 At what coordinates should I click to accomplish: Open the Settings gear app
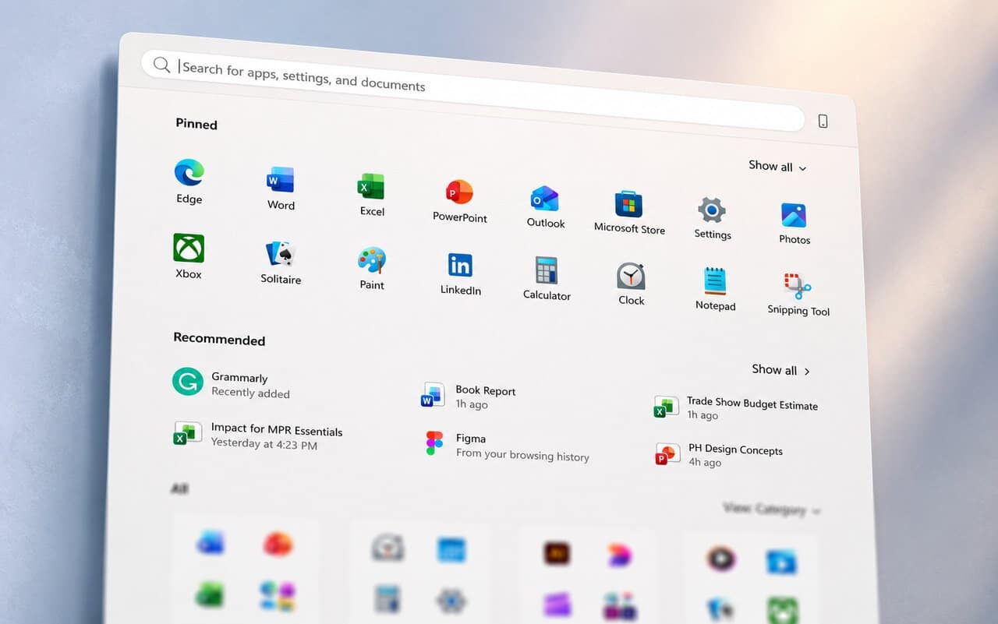(712, 210)
